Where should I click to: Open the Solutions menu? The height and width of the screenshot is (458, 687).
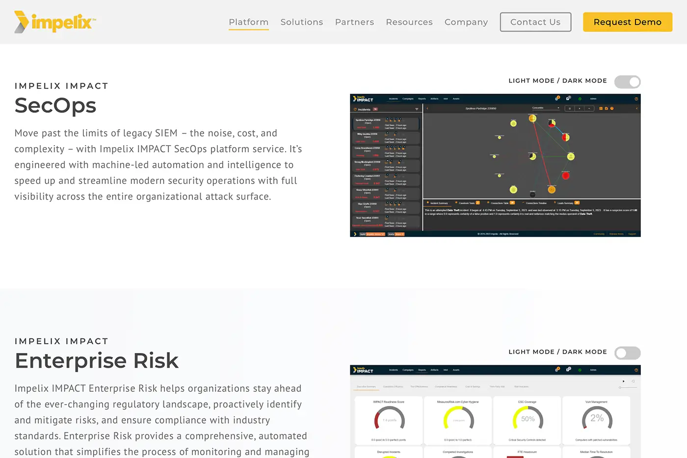click(302, 22)
